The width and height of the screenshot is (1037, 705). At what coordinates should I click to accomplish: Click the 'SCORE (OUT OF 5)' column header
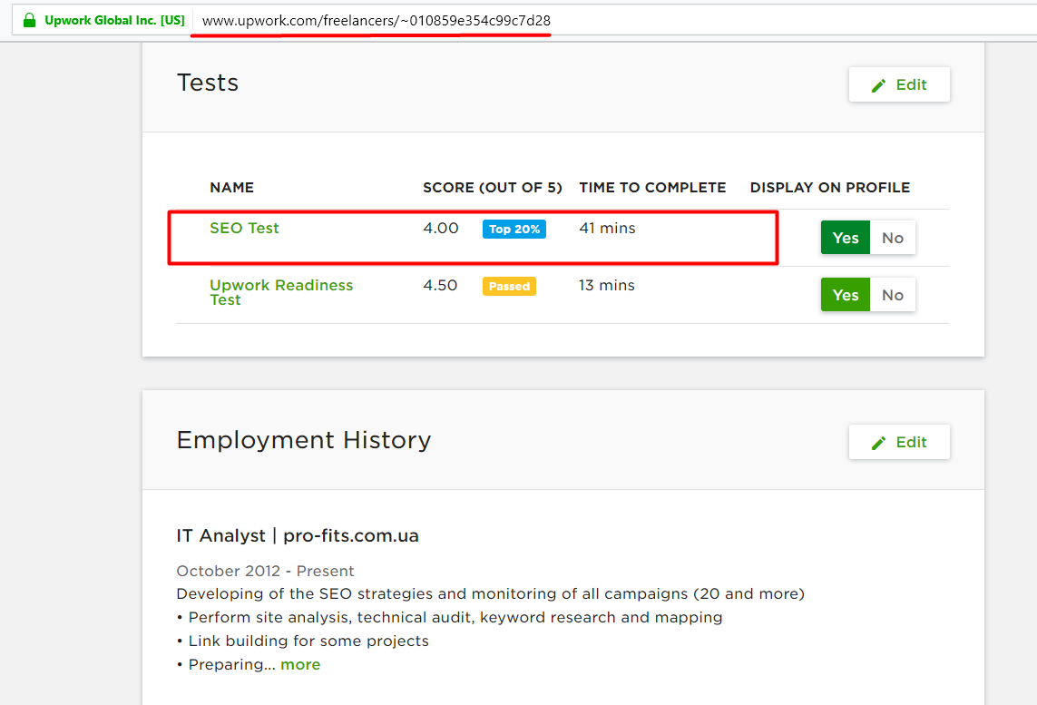(492, 188)
